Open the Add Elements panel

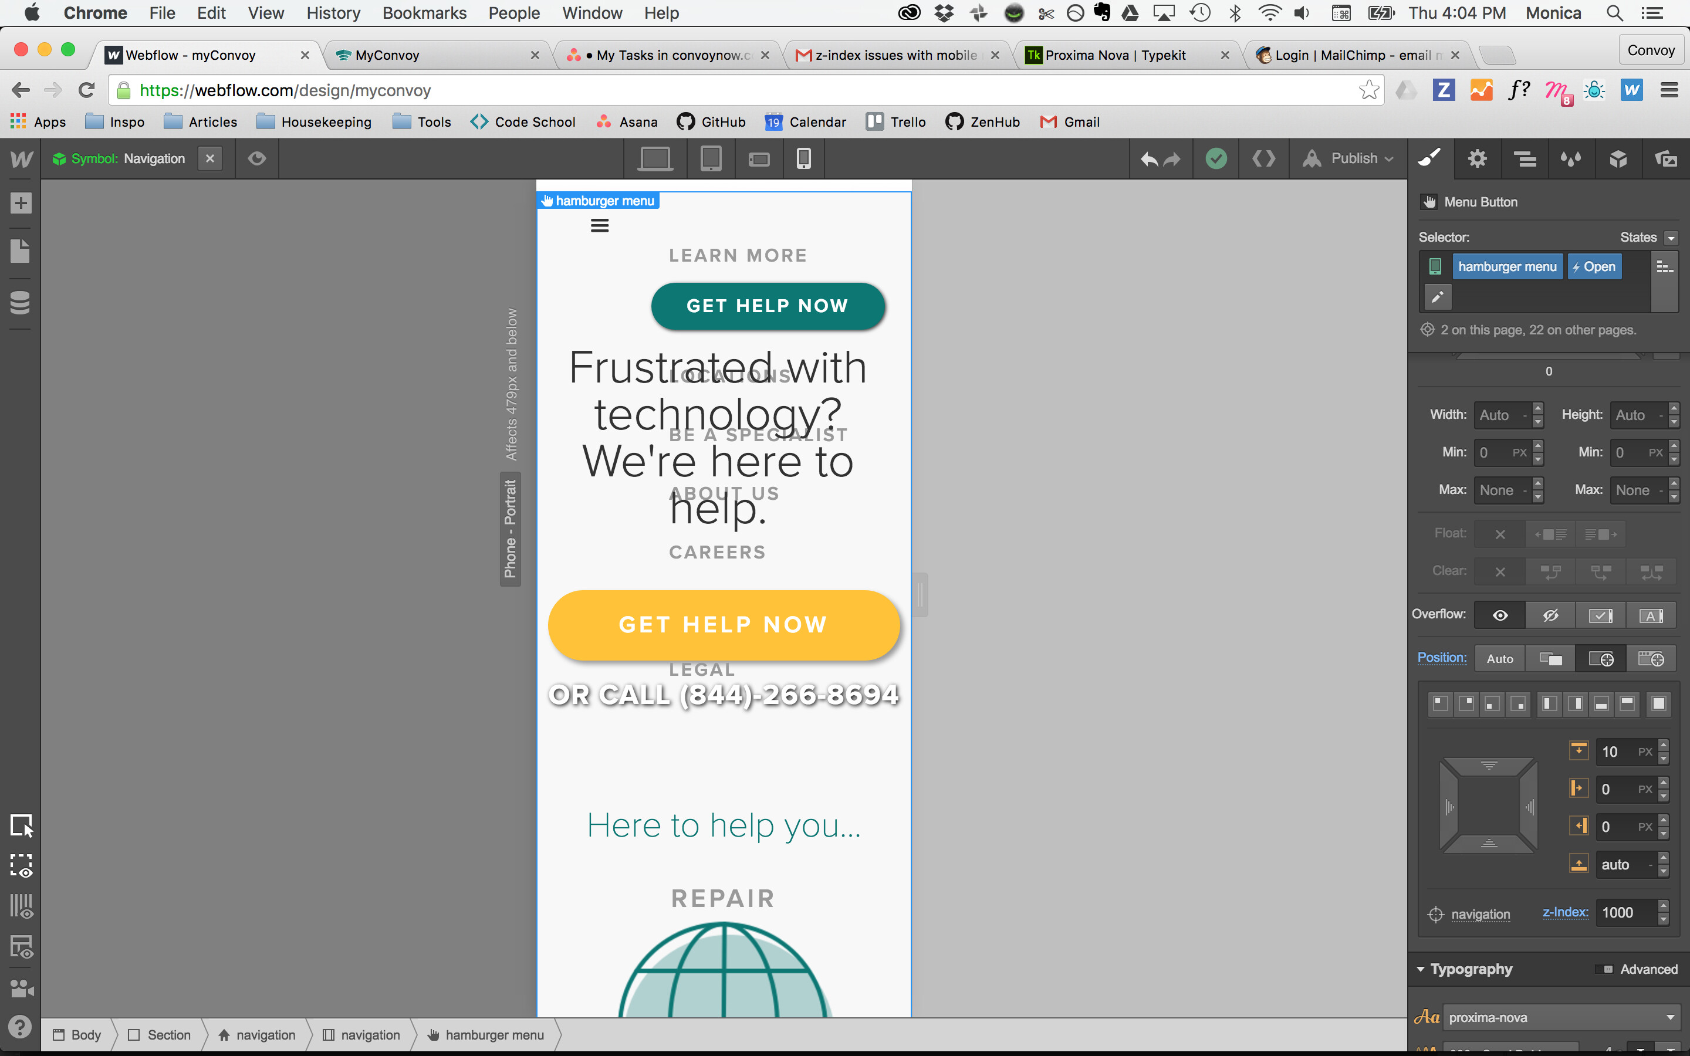pos(21,203)
